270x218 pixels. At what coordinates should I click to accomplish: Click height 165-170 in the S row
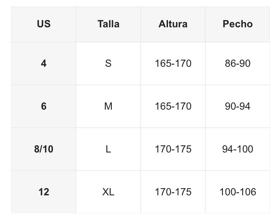[173, 63]
